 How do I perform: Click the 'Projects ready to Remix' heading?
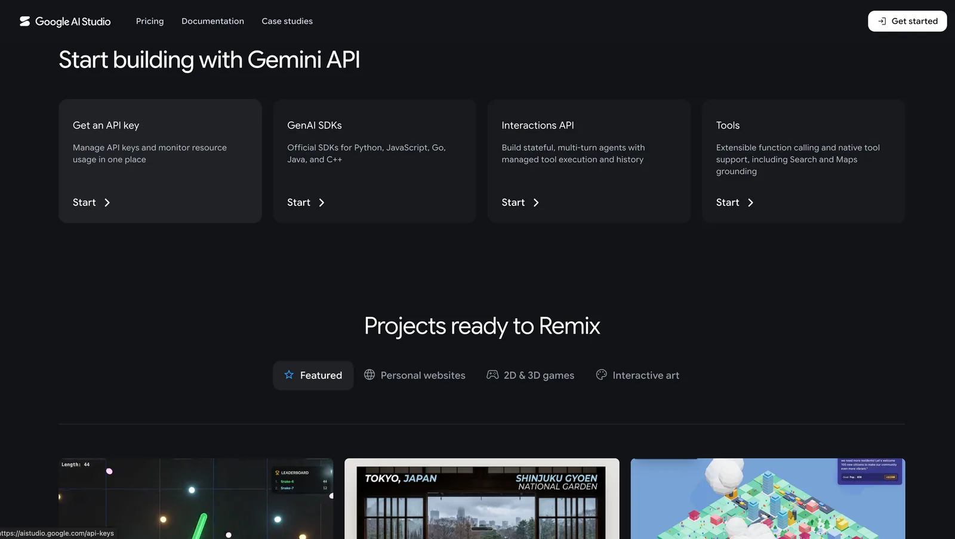[x=482, y=327]
